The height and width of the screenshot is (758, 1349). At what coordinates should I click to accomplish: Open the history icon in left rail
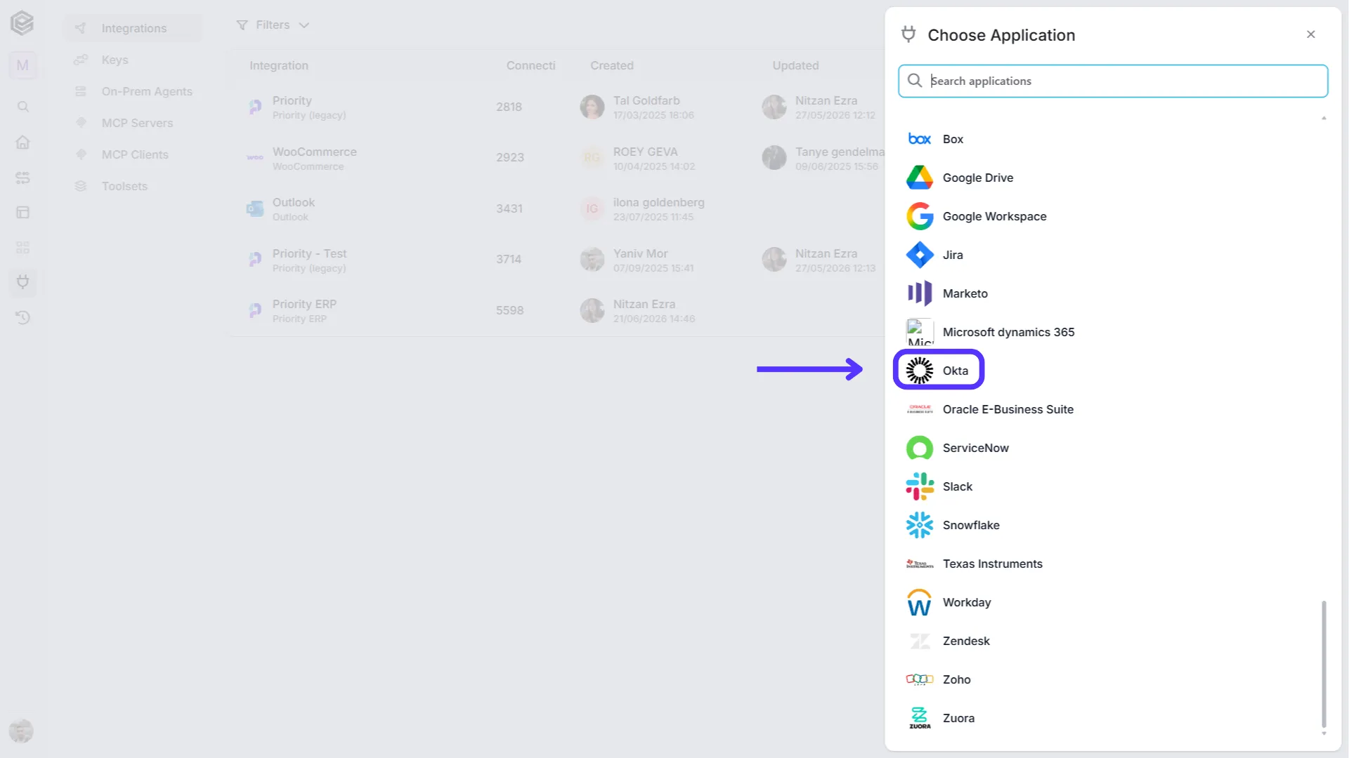tap(23, 318)
